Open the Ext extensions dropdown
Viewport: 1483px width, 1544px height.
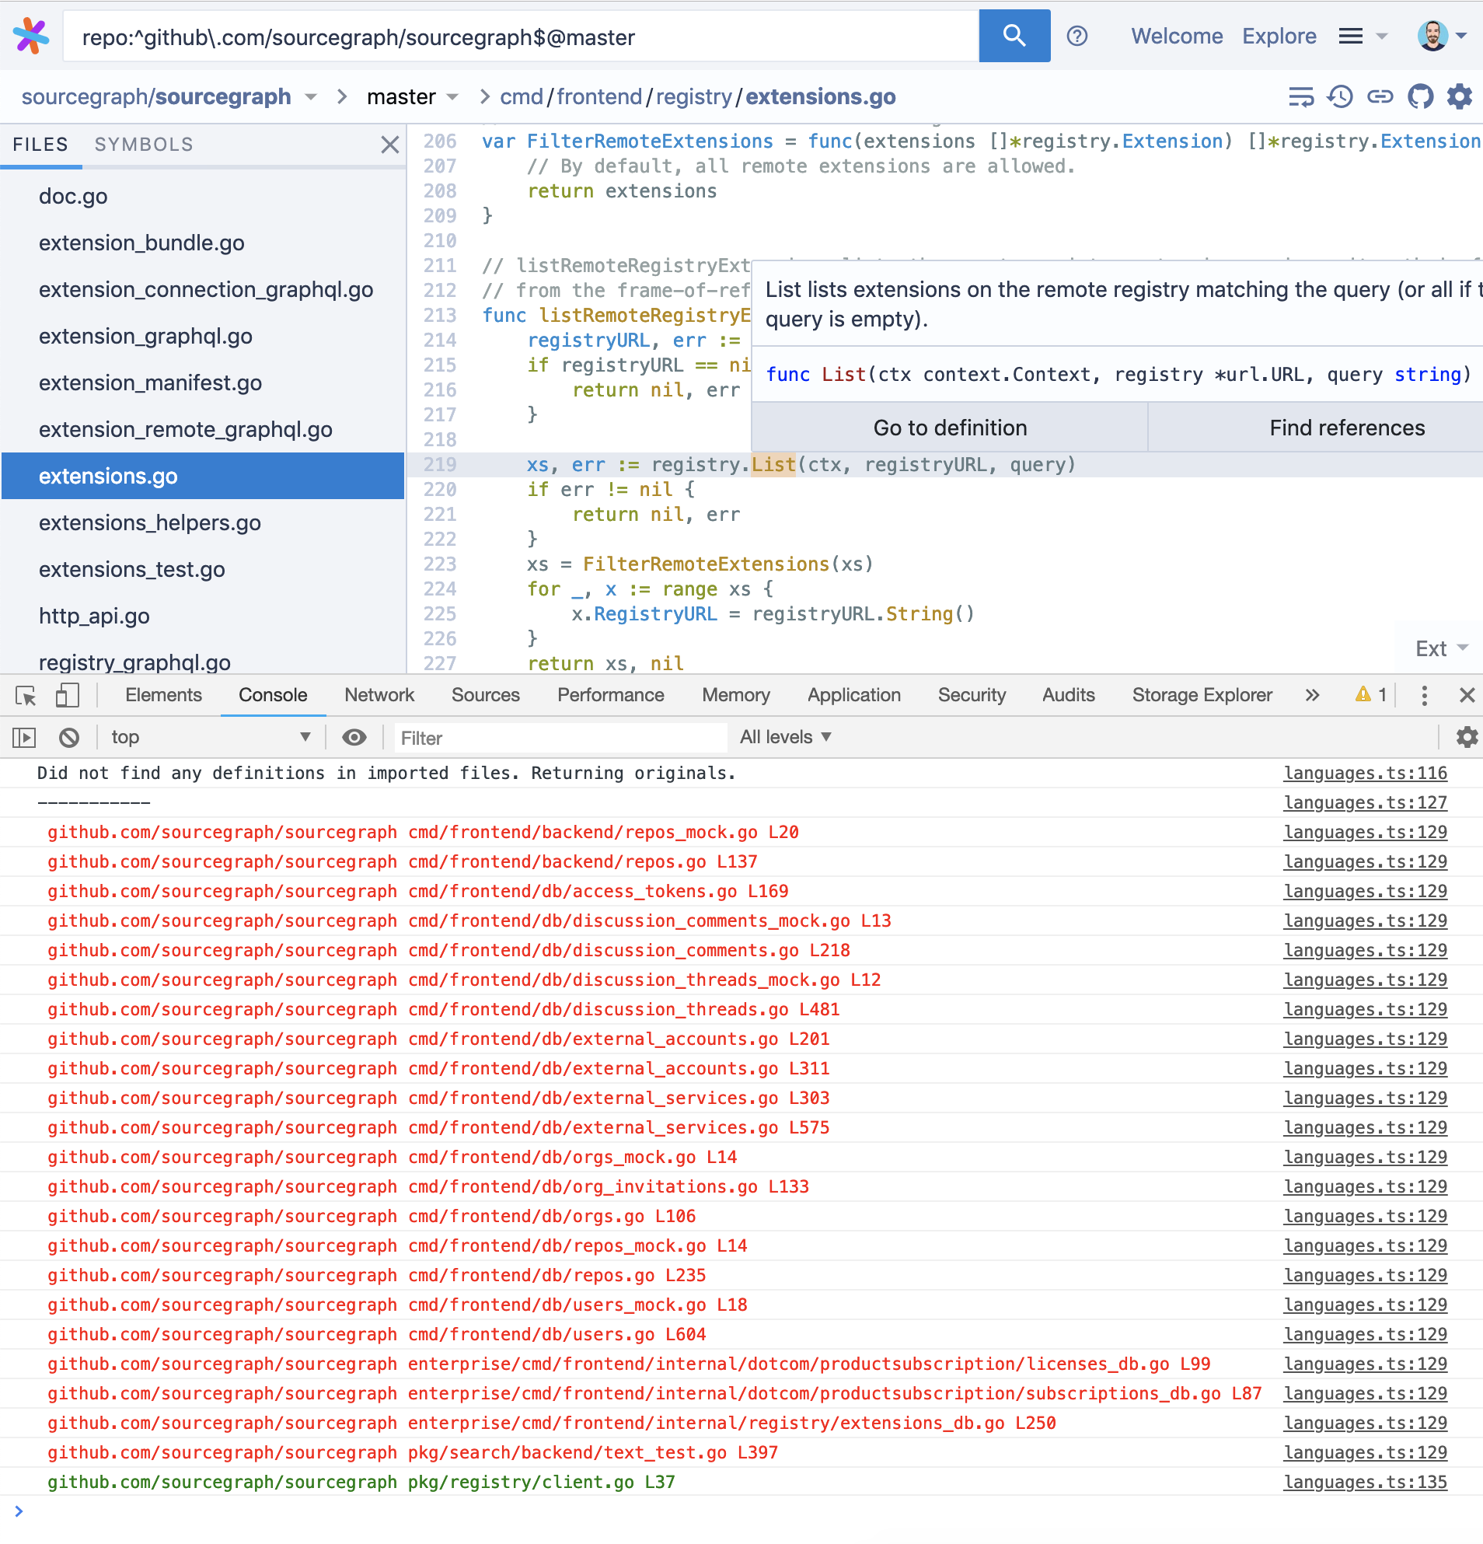click(1442, 649)
